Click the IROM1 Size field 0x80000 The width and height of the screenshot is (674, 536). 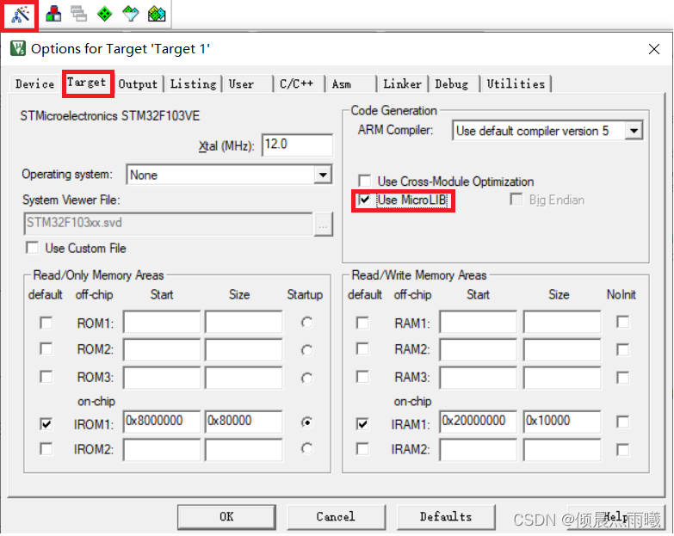click(244, 422)
